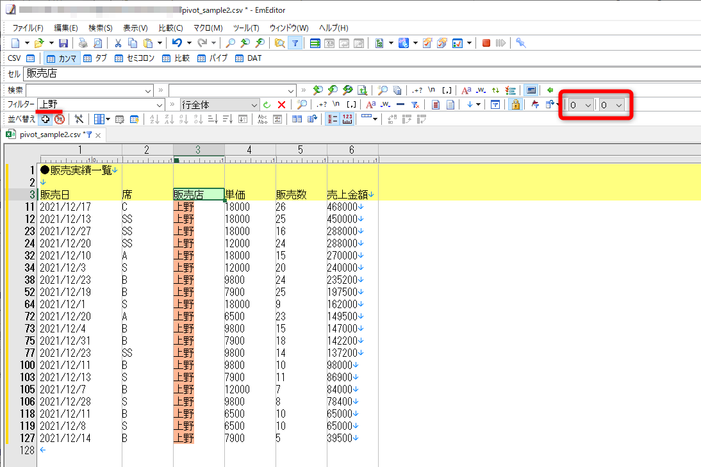
Task: Refresh the filter using the green refresh icon
Action: click(267, 104)
